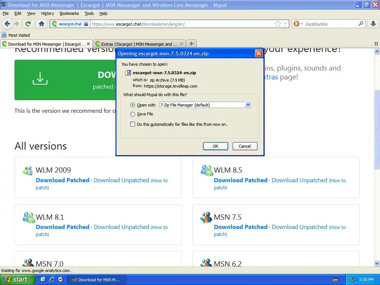Select the Save File radio button
380x285 pixels.
pos(132,114)
